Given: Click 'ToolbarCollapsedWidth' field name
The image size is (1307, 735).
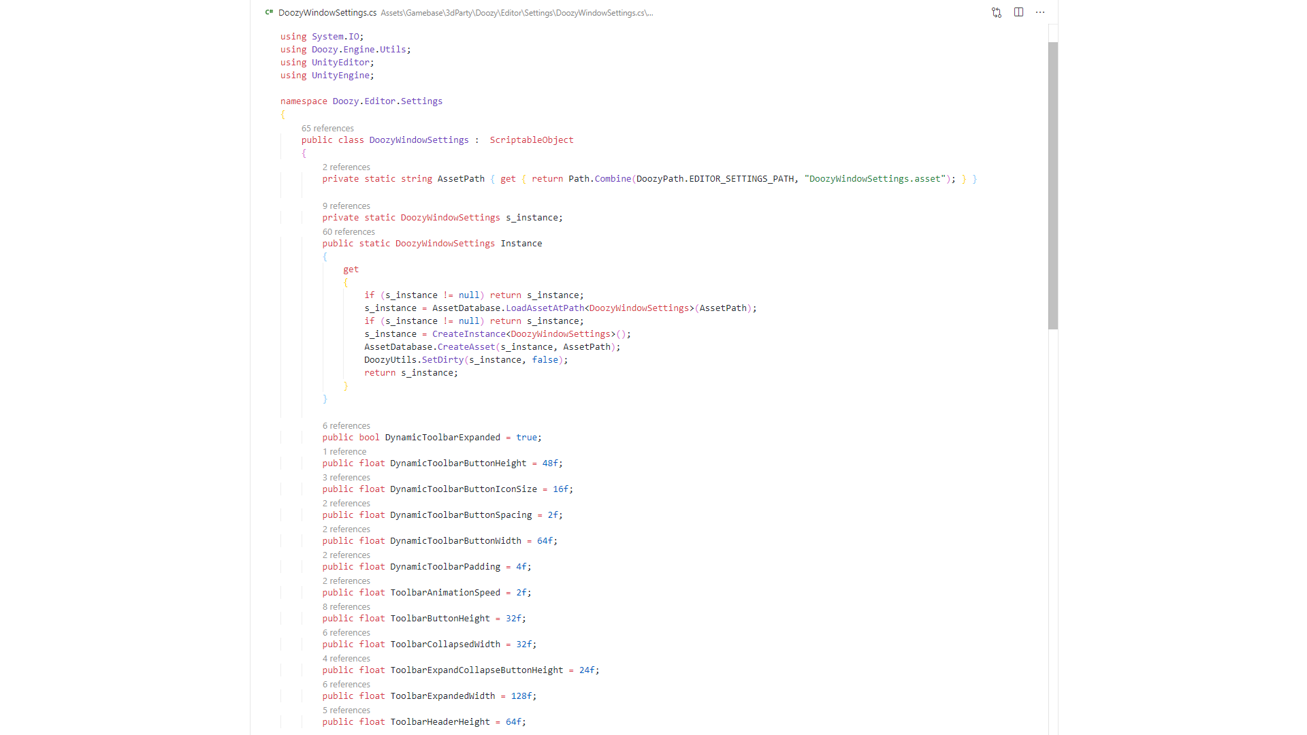Looking at the screenshot, I should [445, 644].
